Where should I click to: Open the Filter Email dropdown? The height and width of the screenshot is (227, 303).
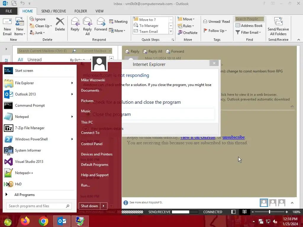coord(248,32)
